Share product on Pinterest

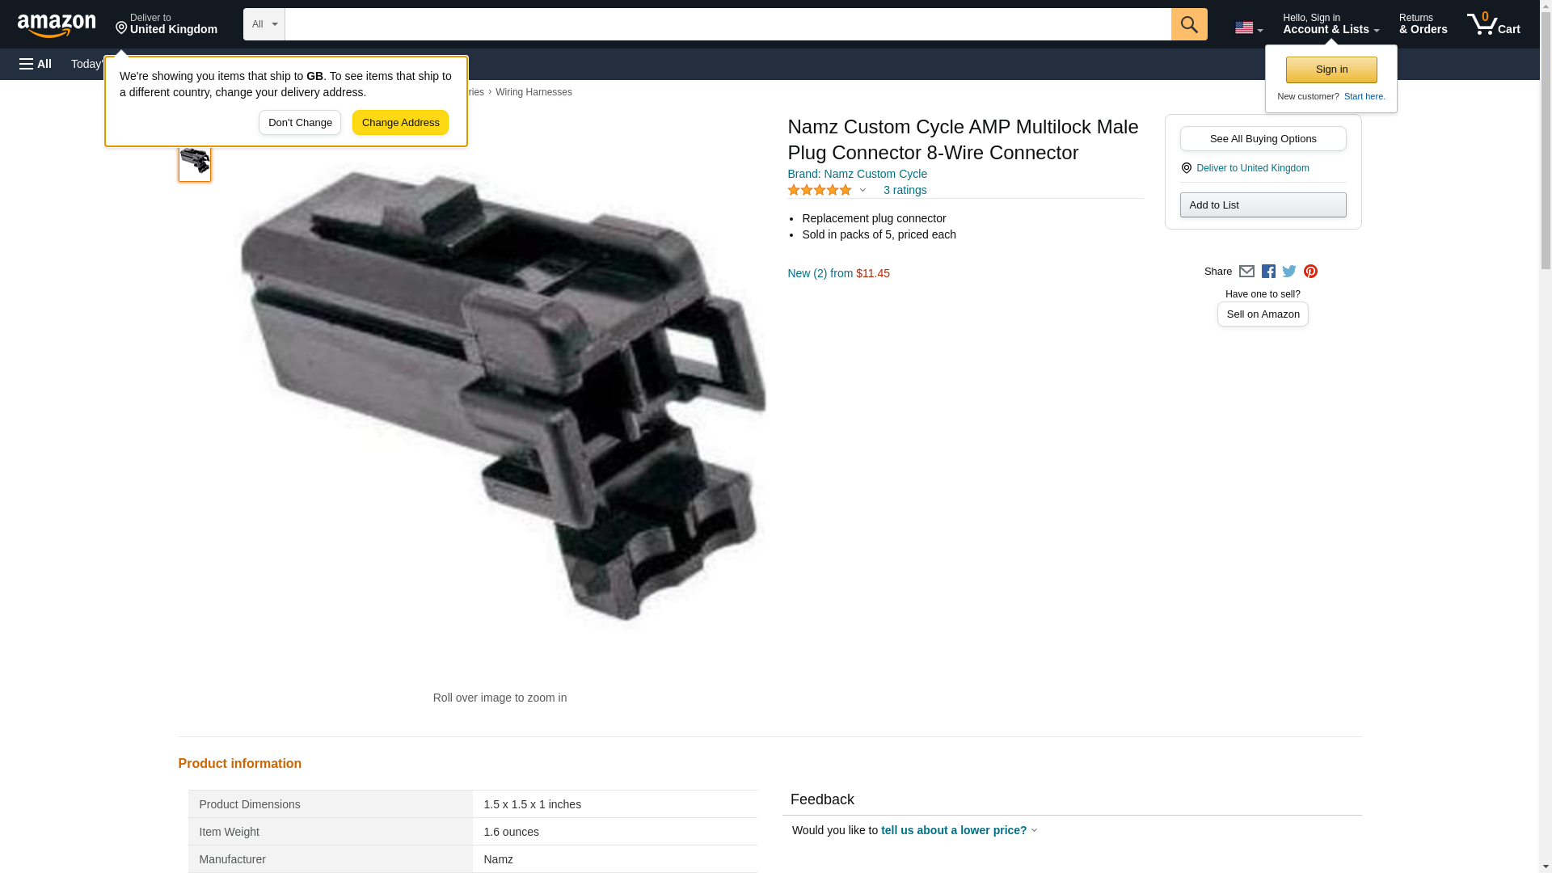tap(1310, 272)
